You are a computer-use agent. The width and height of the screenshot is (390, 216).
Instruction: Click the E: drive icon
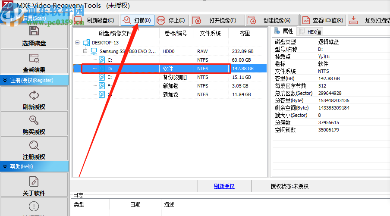click(x=102, y=77)
